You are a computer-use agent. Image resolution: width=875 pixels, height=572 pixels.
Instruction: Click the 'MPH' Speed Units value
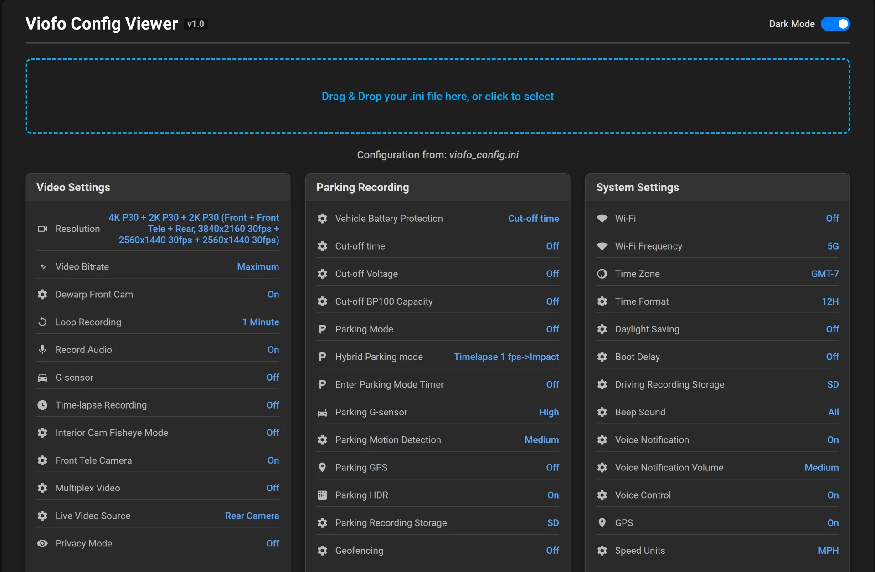click(829, 551)
